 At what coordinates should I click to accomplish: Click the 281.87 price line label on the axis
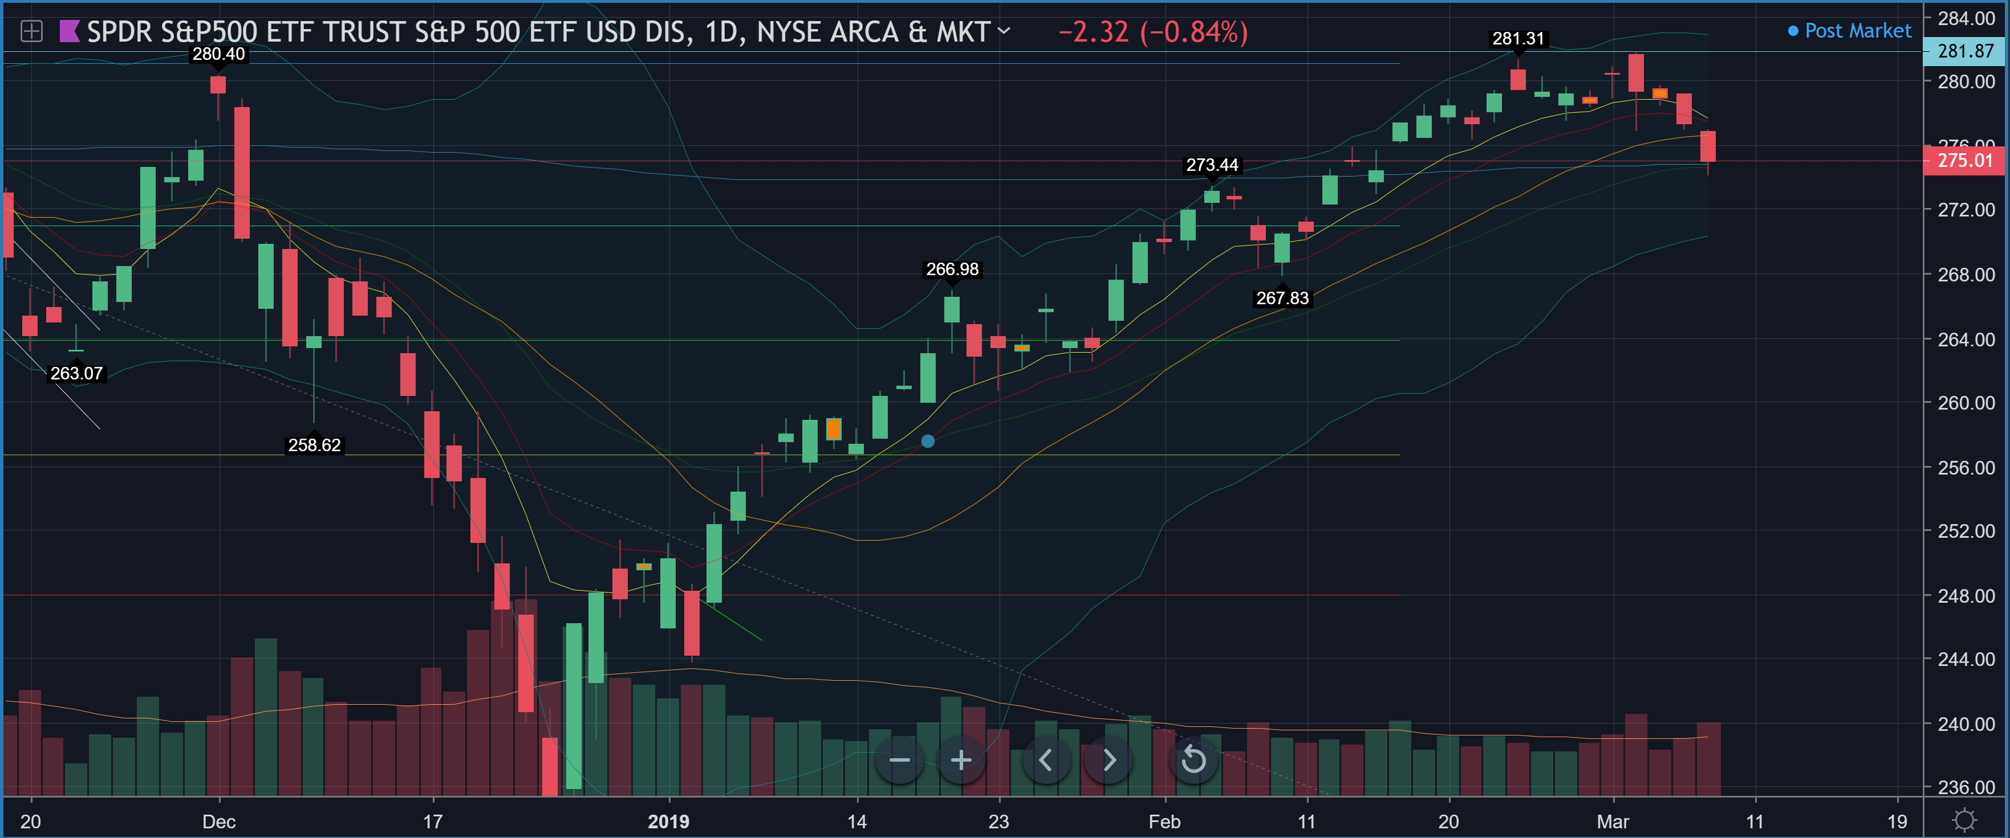pos(1965,51)
